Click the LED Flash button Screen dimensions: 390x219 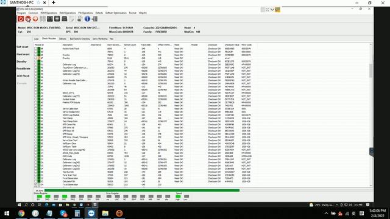[23, 75]
